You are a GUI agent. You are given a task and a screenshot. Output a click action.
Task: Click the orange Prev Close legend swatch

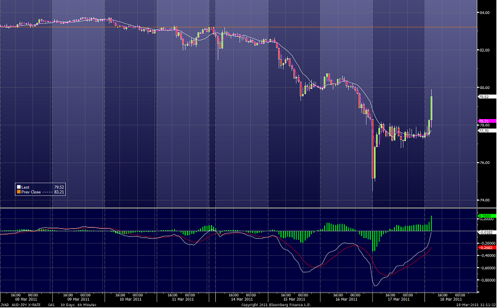(x=18, y=191)
